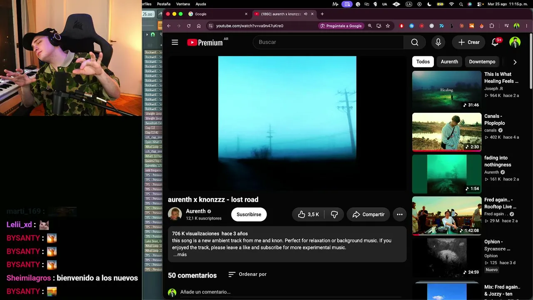Screen dimensions: 533x300
Task: Open the Ordenar por comments sorting dropdown
Action: 247,274
